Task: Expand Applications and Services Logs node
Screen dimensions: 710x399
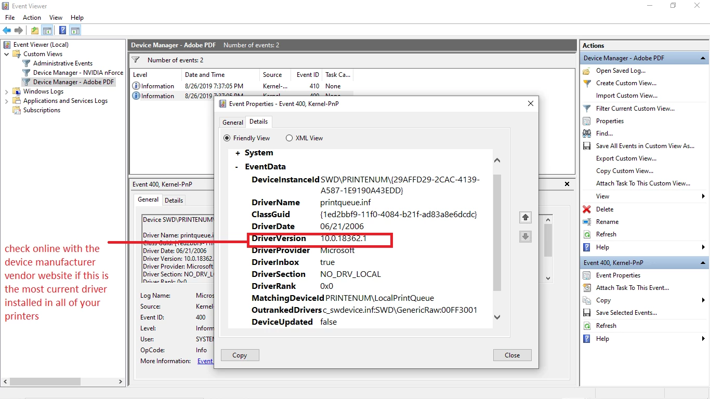Action: [7, 101]
